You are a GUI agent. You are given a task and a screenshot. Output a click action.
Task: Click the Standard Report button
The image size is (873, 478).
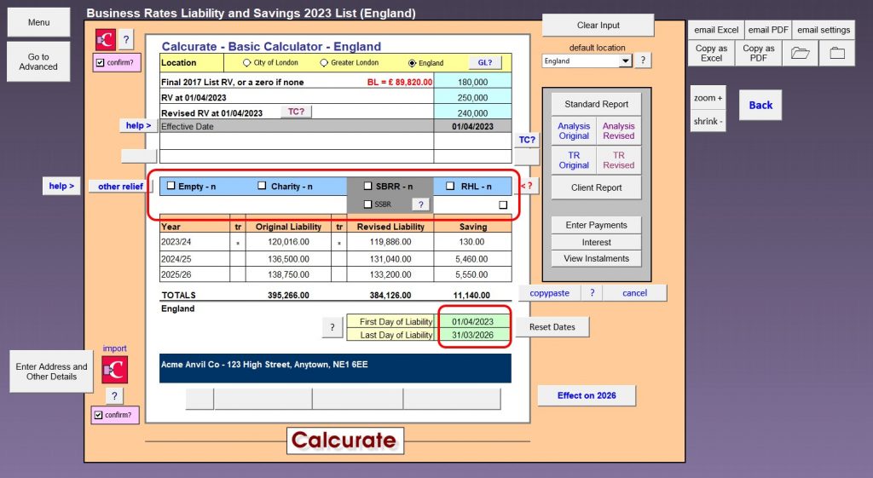point(596,104)
